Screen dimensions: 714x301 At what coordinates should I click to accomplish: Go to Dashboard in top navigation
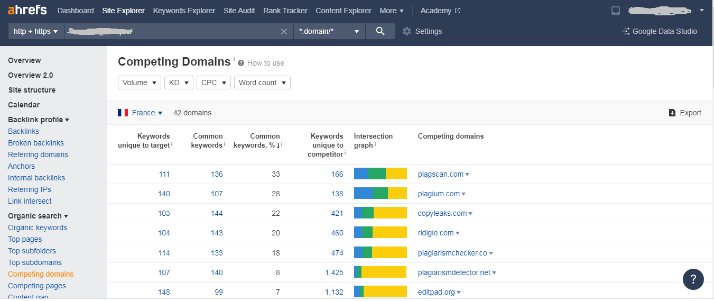76,11
